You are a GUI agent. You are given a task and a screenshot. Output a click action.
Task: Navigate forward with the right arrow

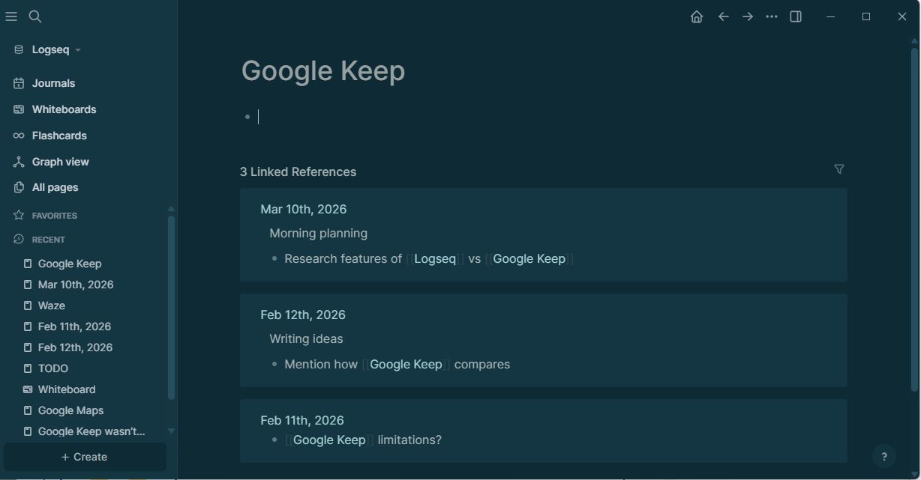tap(748, 16)
